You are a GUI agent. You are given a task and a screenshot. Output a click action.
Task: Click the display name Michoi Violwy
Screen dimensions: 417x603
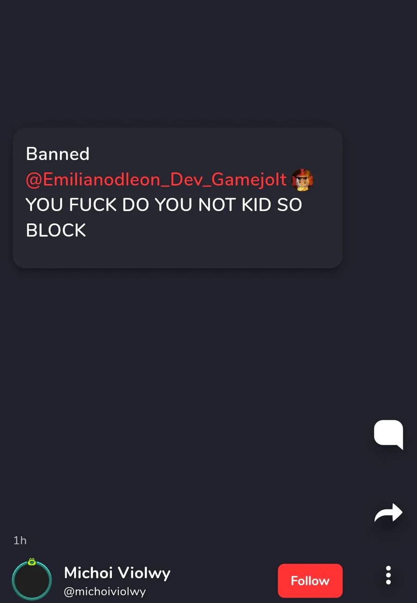click(x=117, y=573)
